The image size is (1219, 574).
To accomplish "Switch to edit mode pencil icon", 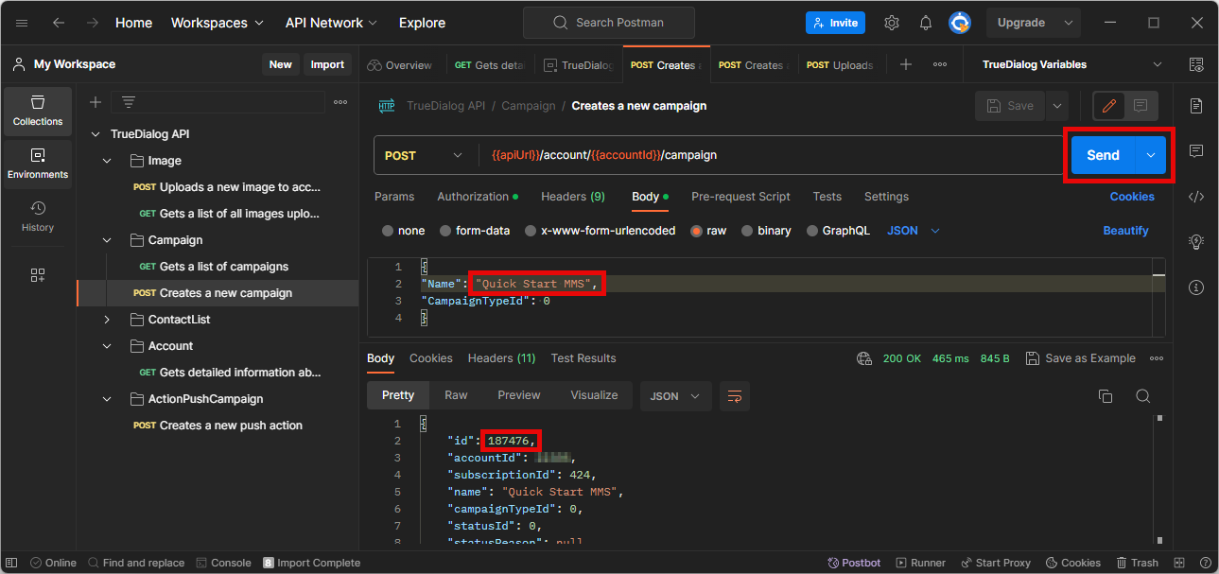I will (x=1109, y=106).
